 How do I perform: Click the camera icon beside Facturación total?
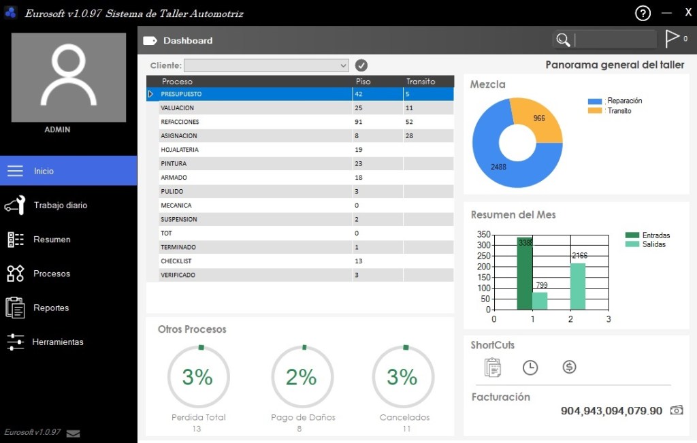coord(677,410)
